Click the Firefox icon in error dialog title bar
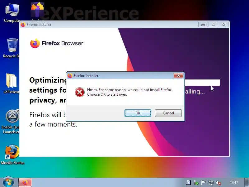The image size is (249, 187). [70, 75]
